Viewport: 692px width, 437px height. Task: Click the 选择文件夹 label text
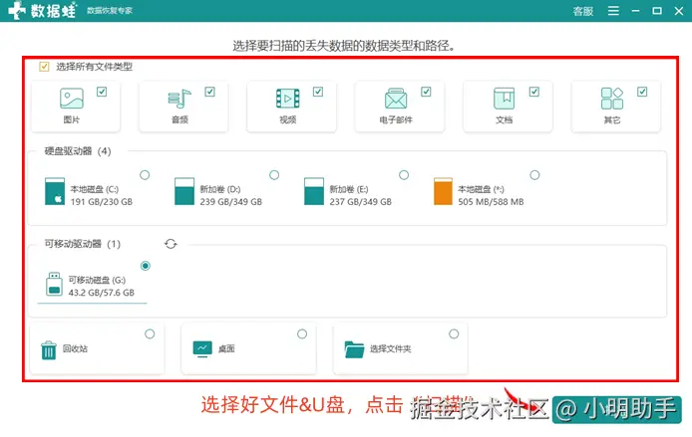click(x=391, y=348)
